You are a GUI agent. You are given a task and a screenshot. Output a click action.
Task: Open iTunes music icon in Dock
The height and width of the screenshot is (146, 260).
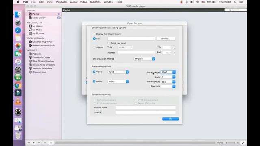click(18, 62)
